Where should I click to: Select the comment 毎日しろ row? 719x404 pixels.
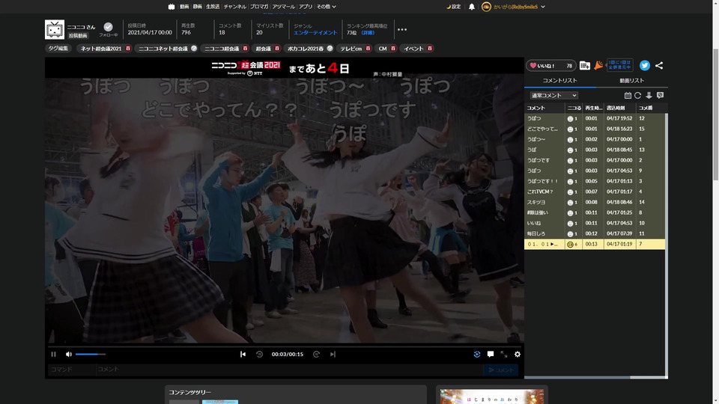pyautogui.click(x=594, y=233)
